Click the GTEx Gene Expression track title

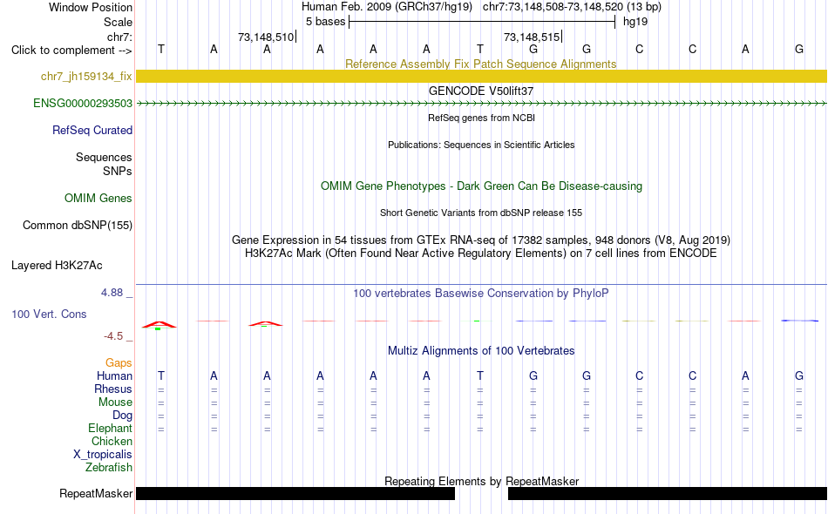coord(480,240)
